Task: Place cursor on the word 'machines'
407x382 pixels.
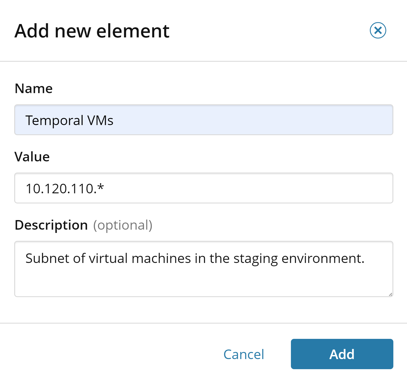Action: pos(161,258)
